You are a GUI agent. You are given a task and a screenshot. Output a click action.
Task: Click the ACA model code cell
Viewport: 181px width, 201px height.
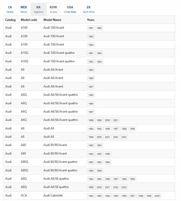24,195
